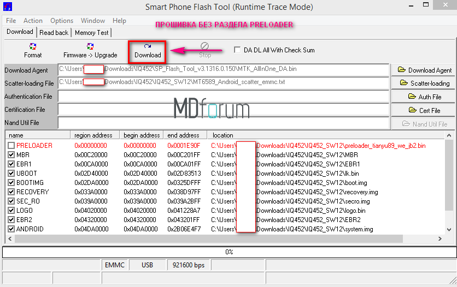The width and height of the screenshot is (457, 287).
Task: Click the Scatter-loading File path field
Action: coord(223,83)
